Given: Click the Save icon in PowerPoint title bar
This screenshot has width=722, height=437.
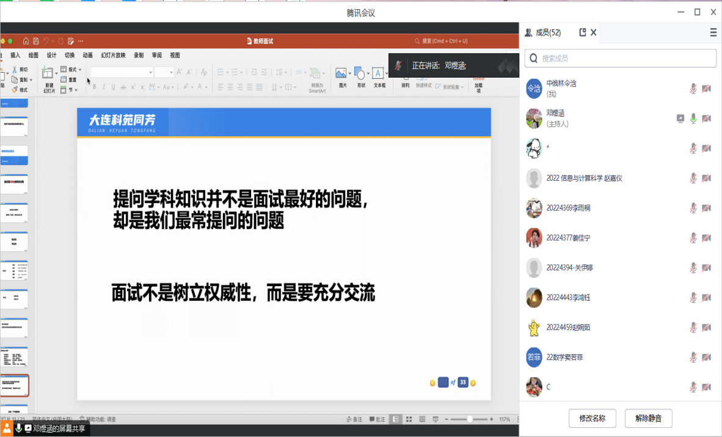Looking at the screenshot, I should tap(36, 41).
